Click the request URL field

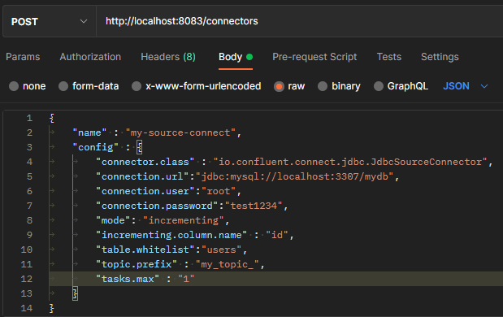coord(300,21)
